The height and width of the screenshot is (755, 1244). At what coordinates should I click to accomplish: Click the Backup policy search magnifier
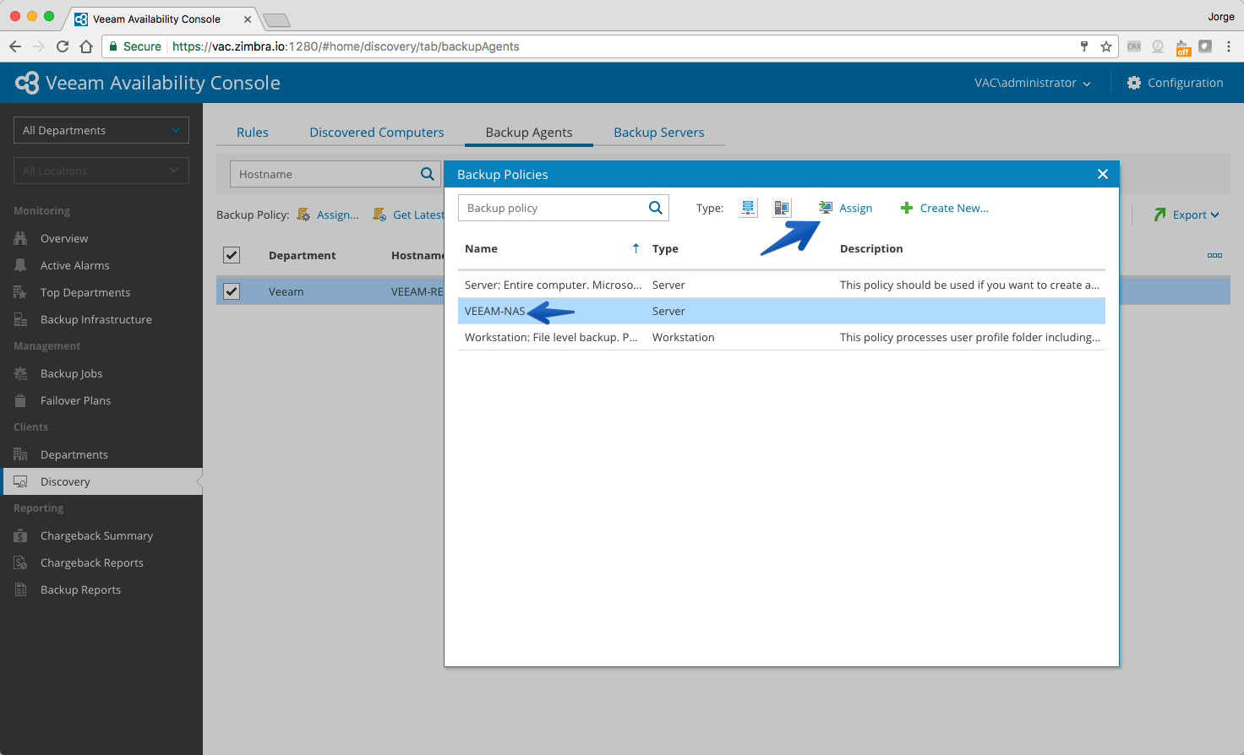pos(656,208)
